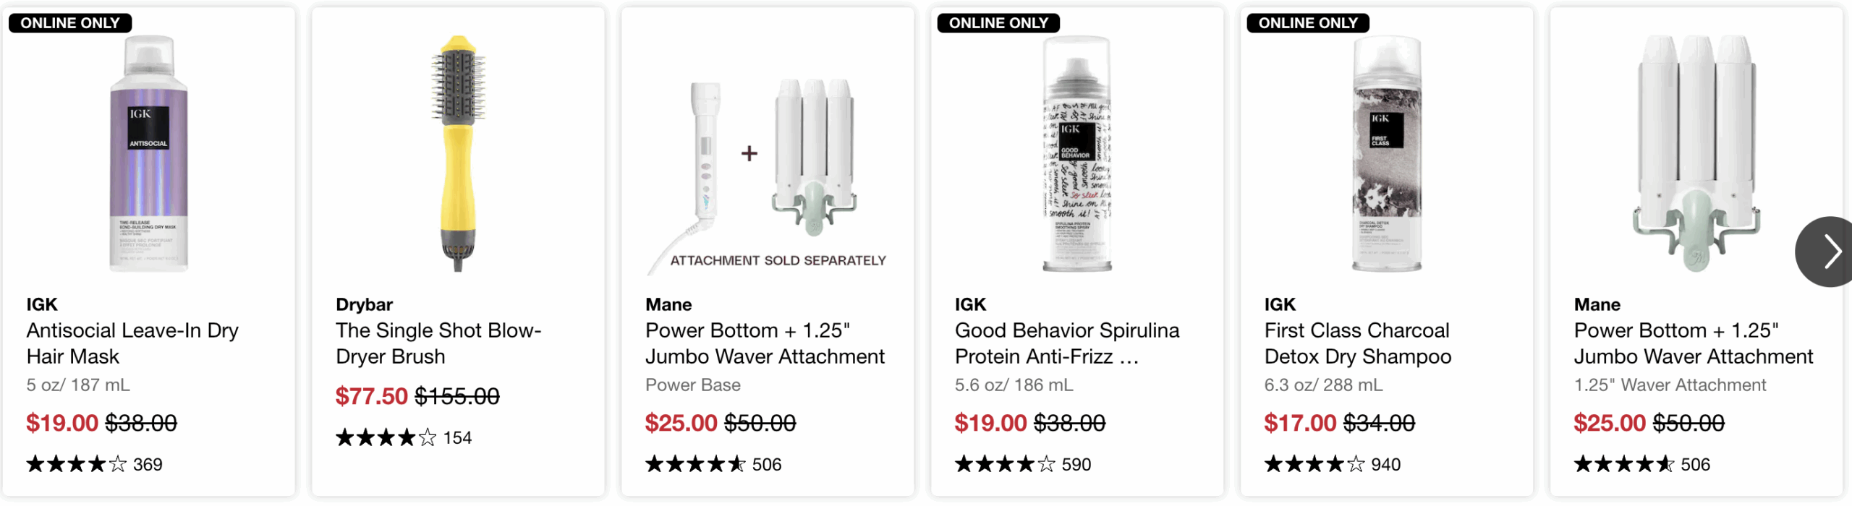Open Good Behavior Spirulina Protein Anti-Frizz link
The width and height of the screenshot is (1852, 506).
click(1067, 343)
